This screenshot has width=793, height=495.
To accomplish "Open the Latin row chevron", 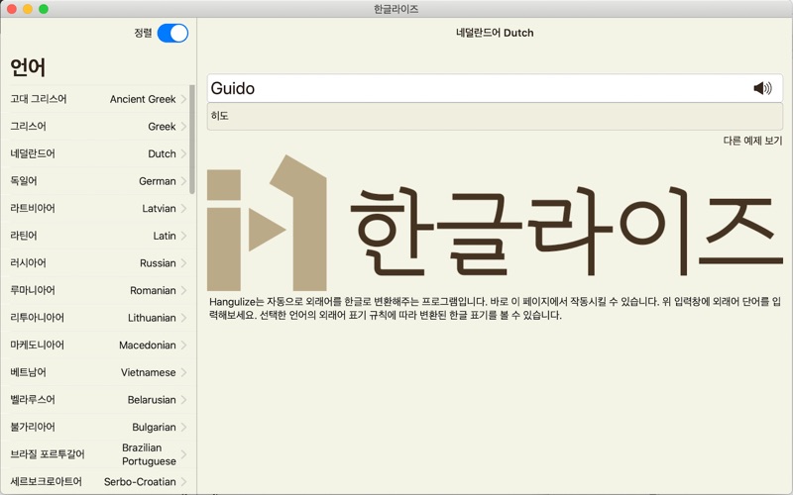I will (x=183, y=236).
